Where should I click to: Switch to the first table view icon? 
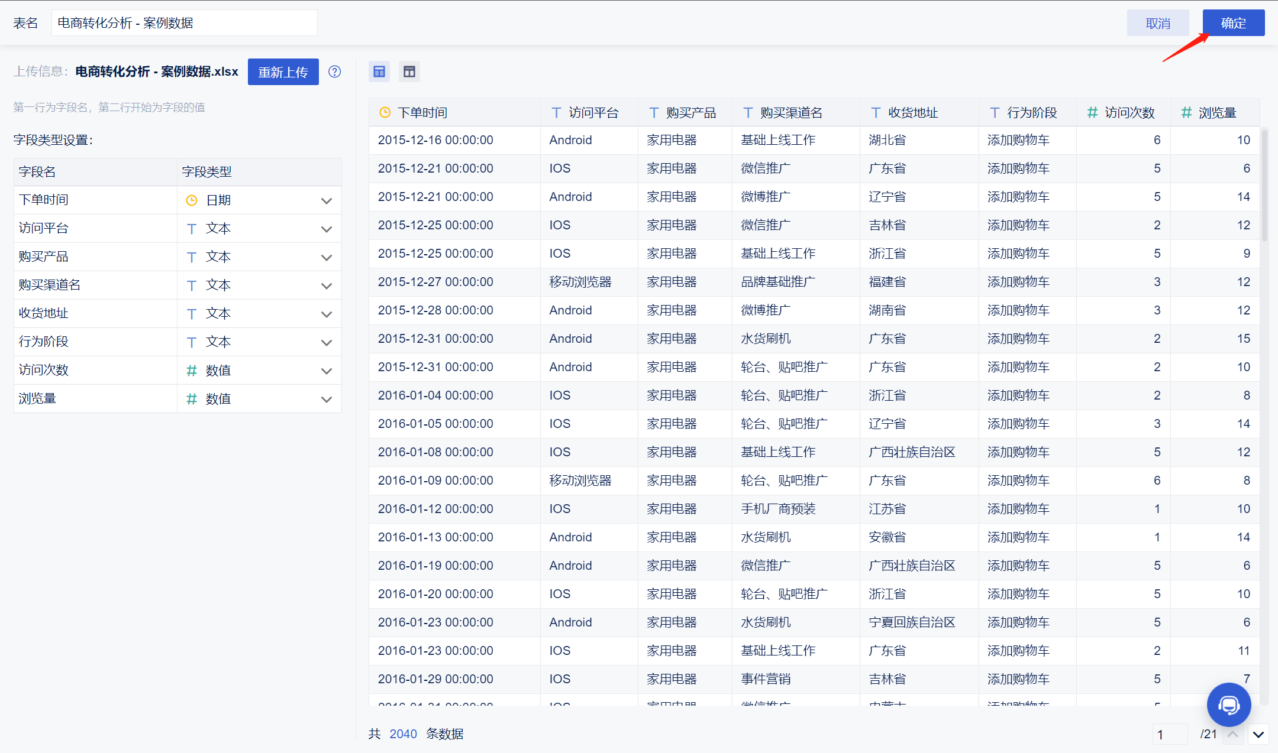[379, 72]
